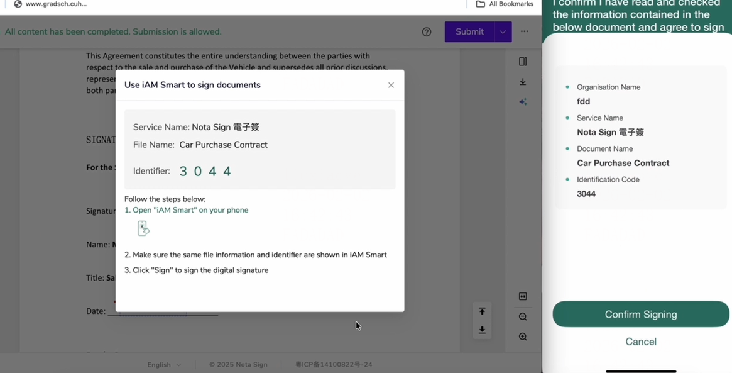The height and width of the screenshot is (373, 732).
Task: Jump to bottom of the document
Action: (482, 330)
